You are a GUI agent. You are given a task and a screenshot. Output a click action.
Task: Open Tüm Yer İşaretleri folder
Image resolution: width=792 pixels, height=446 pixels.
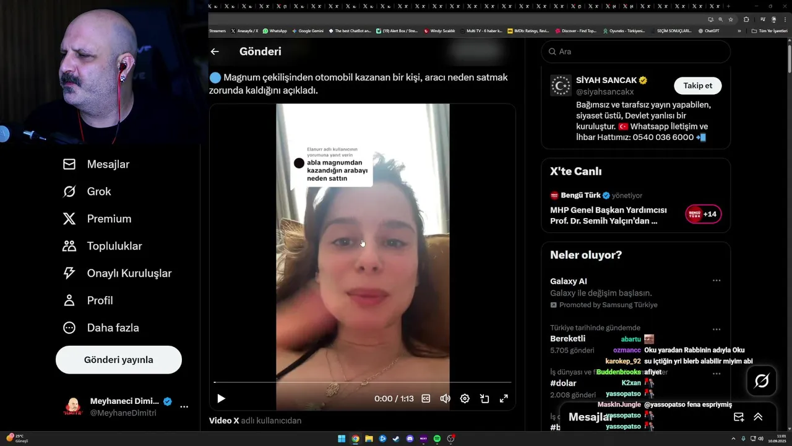(770, 30)
